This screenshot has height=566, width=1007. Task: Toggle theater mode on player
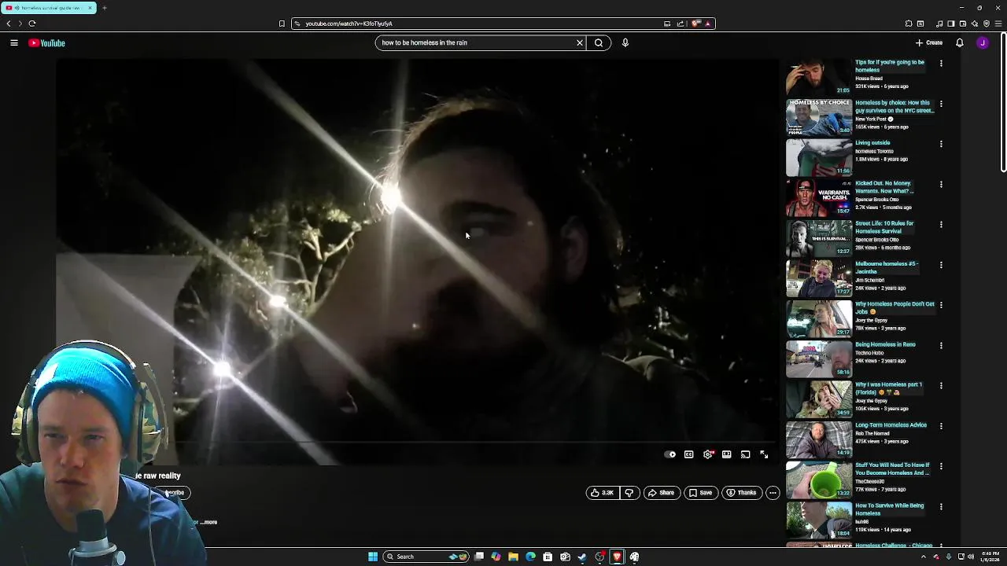[726, 454]
